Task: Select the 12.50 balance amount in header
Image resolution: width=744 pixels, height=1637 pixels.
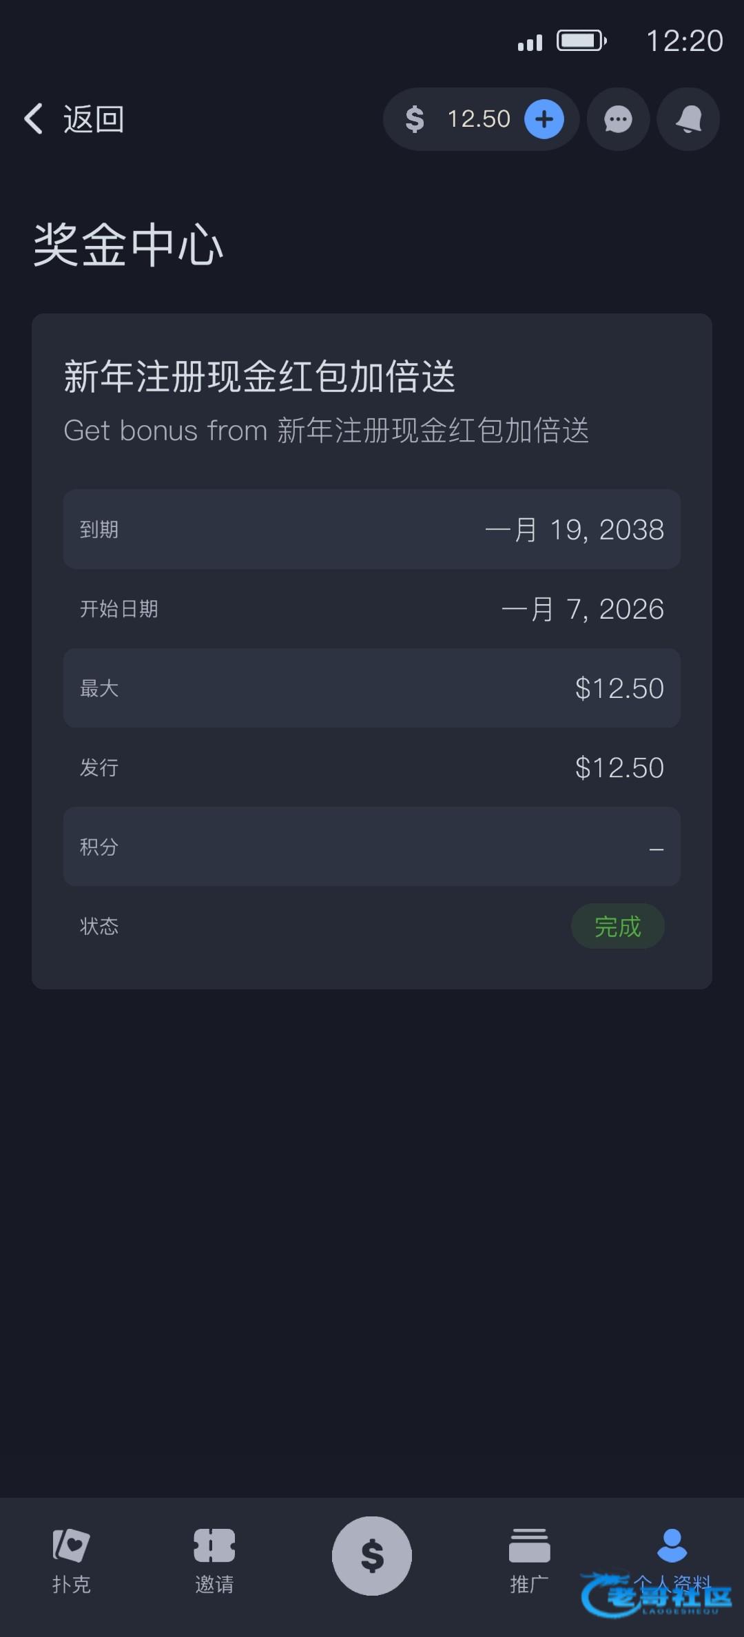Action: coord(479,119)
